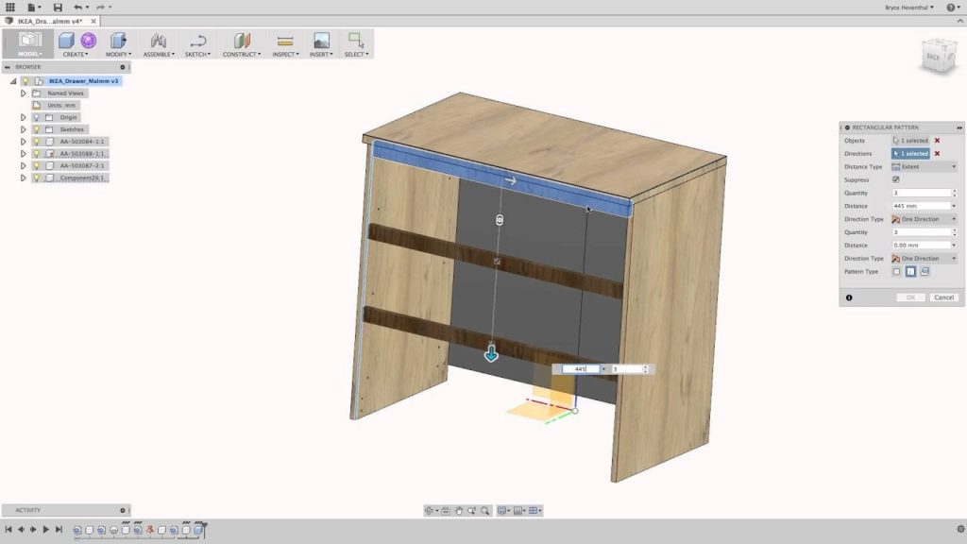This screenshot has width=967, height=544.
Task: Clear the Objects selection with red X
Action: point(937,141)
